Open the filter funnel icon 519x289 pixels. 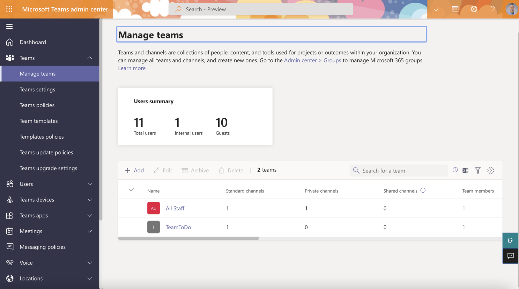(478, 170)
